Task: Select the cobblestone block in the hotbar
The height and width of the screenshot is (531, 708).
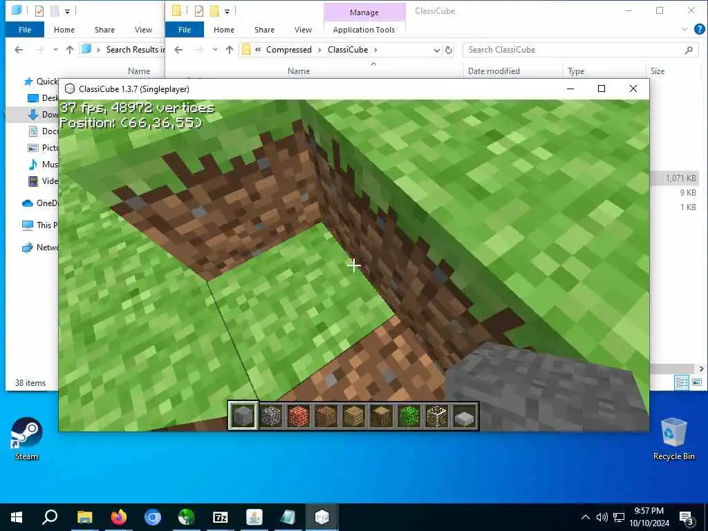Action: (271, 416)
